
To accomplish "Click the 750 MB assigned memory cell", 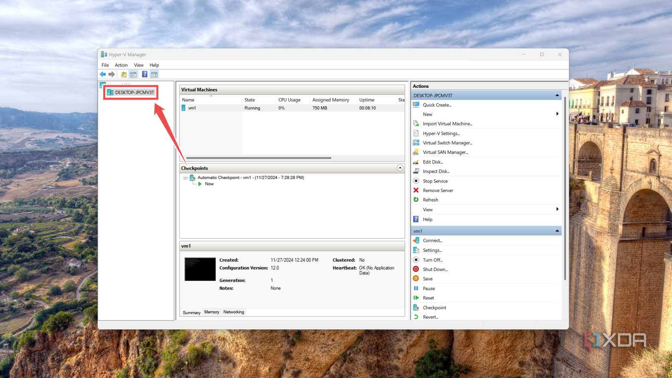I will (320, 108).
